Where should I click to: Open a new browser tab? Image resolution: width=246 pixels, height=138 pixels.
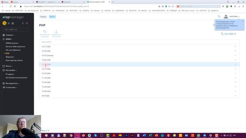pos(113,2)
